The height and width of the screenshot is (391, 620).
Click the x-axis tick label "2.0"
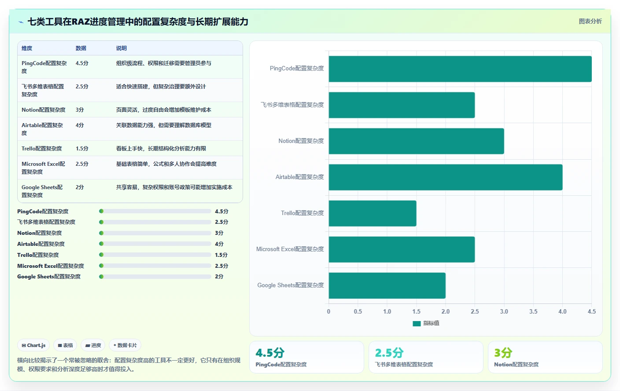[x=446, y=311]
